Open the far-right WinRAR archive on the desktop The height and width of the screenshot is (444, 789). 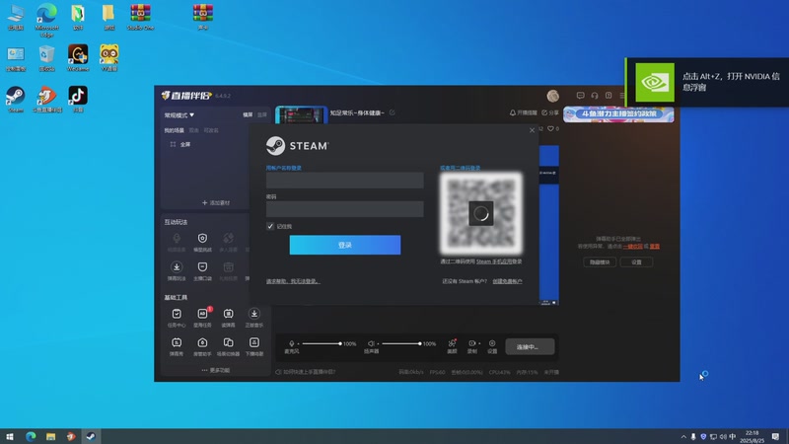pyautogui.click(x=203, y=17)
